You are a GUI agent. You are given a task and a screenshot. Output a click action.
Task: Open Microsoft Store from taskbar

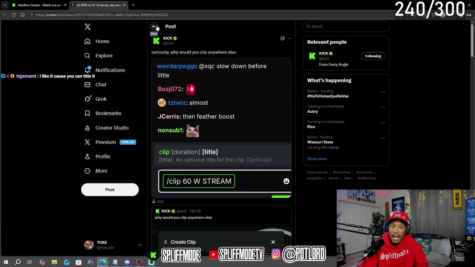click(x=78, y=262)
